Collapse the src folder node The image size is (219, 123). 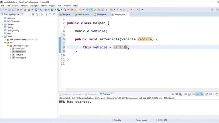[5, 43]
